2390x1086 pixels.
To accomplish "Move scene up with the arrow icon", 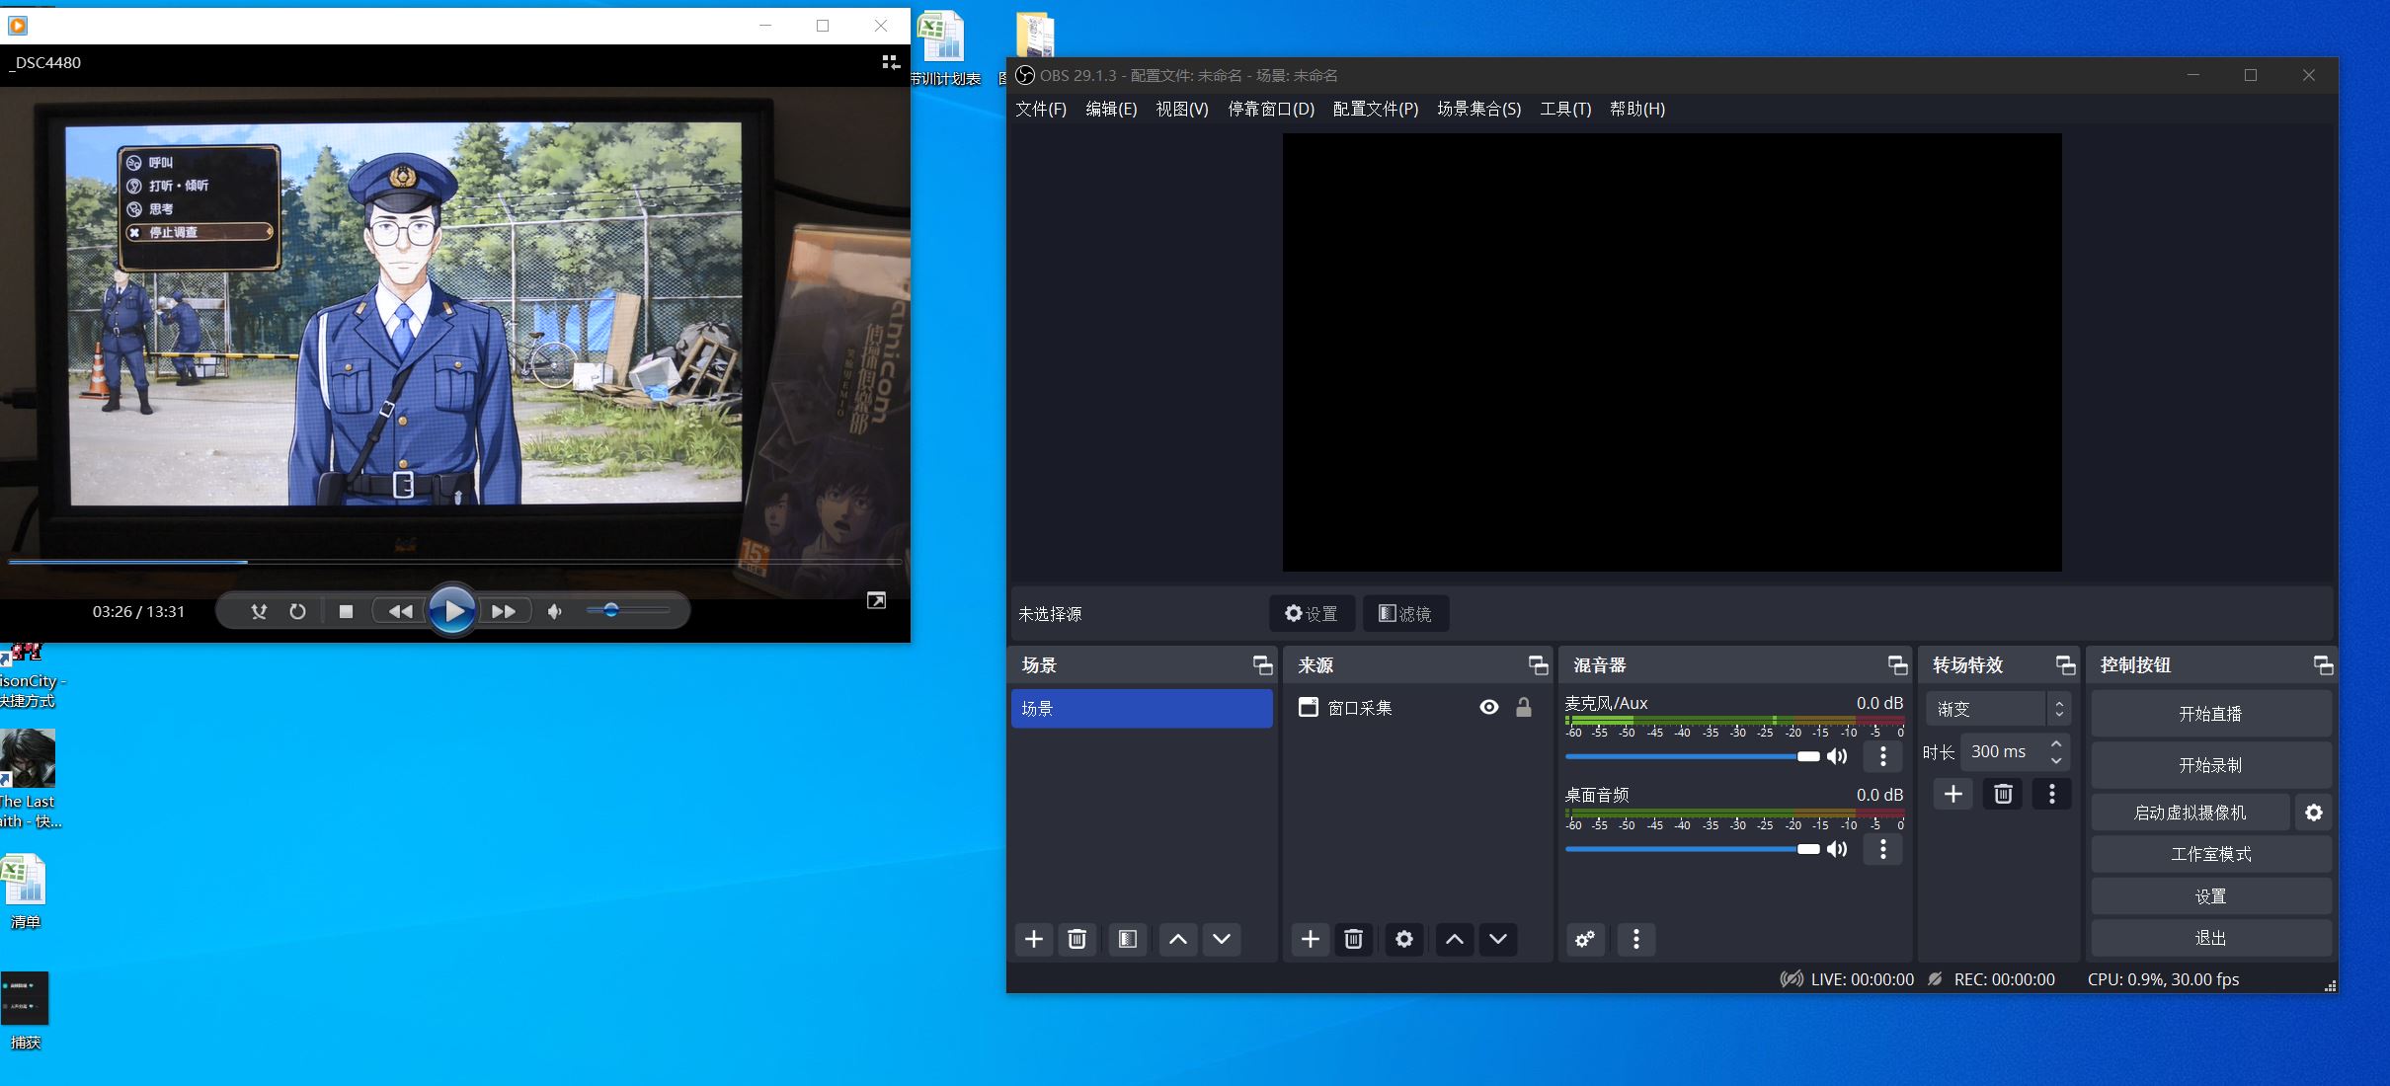I will click(1178, 939).
